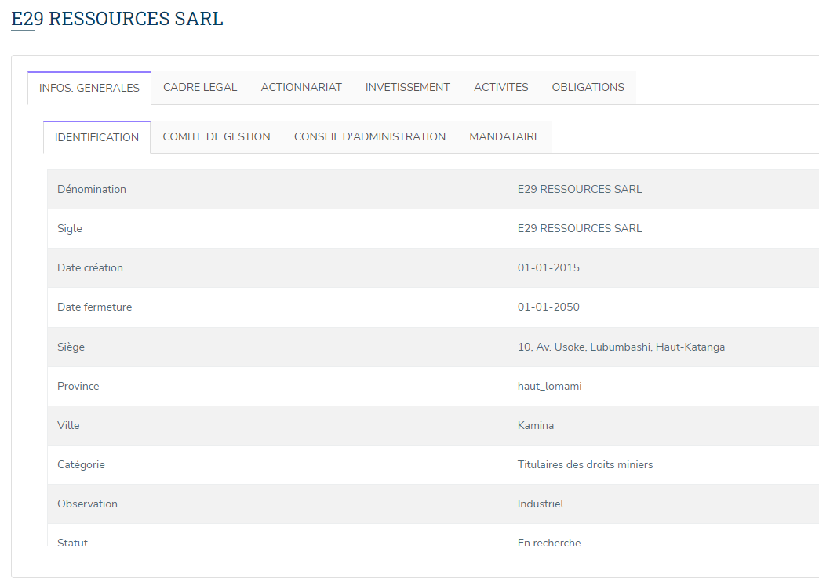The height and width of the screenshot is (582, 819).
Task: Click the 'Titulaires des droits miniers' category value
Action: point(585,464)
